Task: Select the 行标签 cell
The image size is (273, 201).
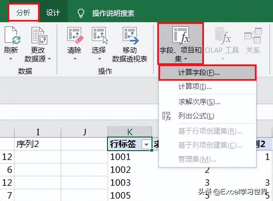Action: point(130,144)
